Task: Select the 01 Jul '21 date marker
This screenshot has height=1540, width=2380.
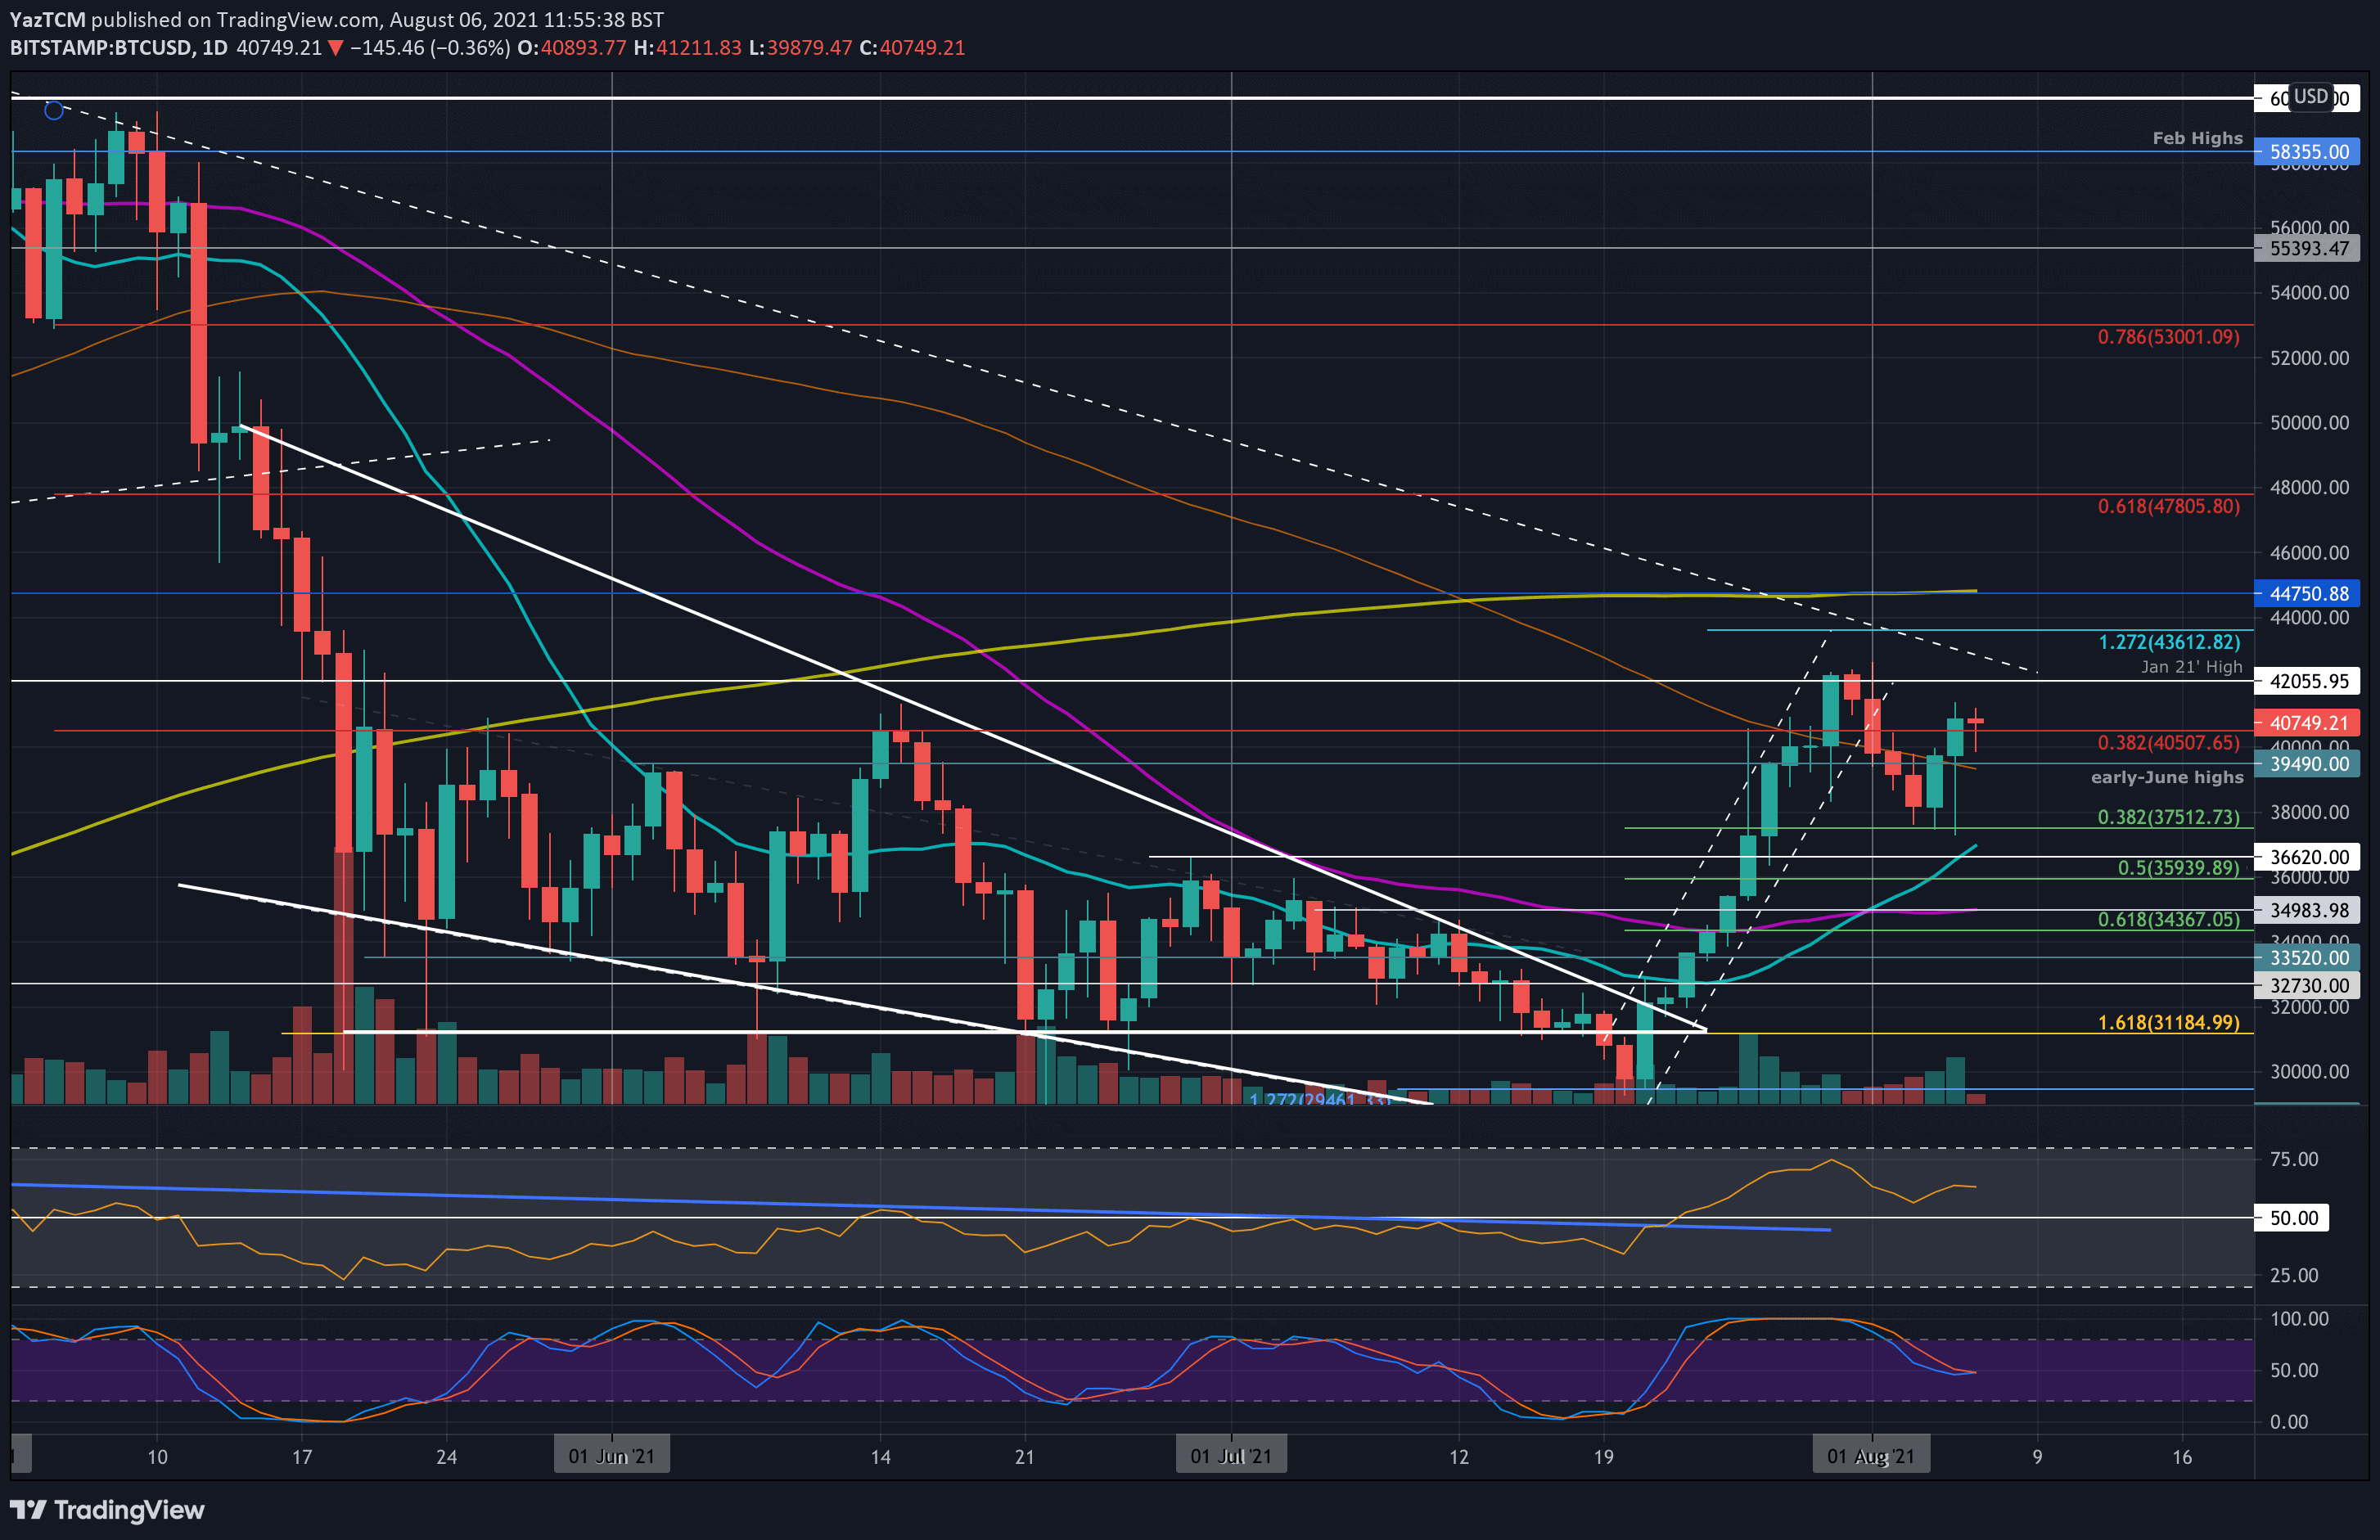Action: pyautogui.click(x=1231, y=1455)
